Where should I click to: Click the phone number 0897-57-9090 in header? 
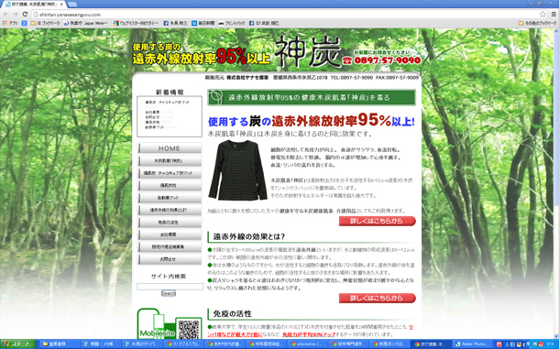388,60
